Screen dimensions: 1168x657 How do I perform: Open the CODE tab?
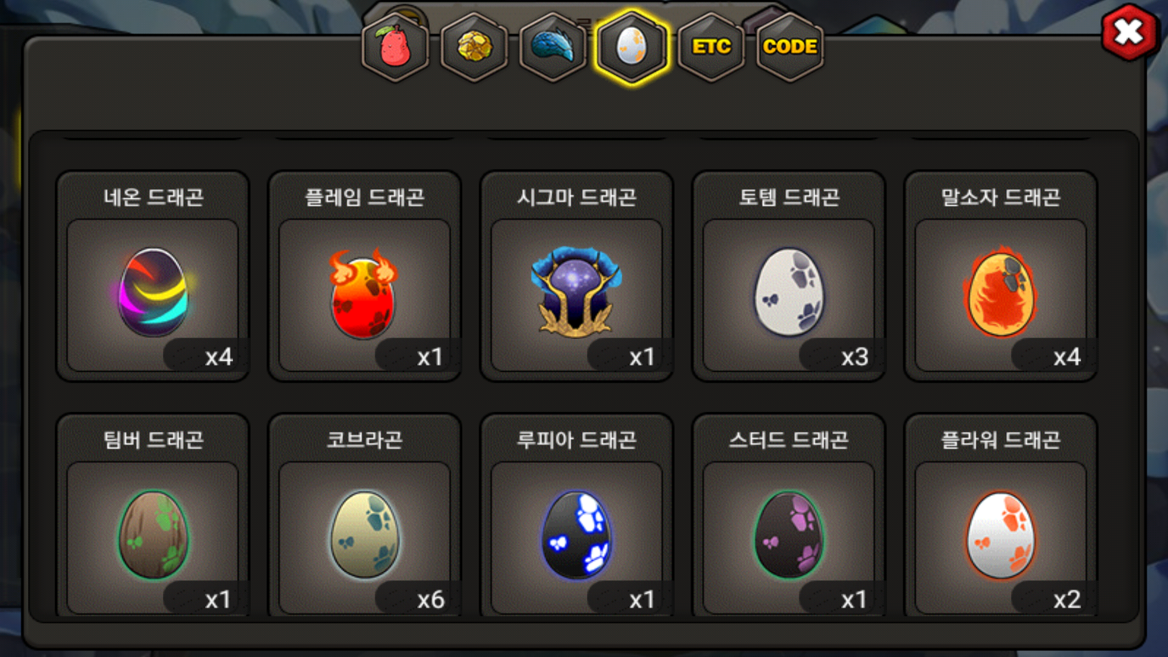coord(790,47)
